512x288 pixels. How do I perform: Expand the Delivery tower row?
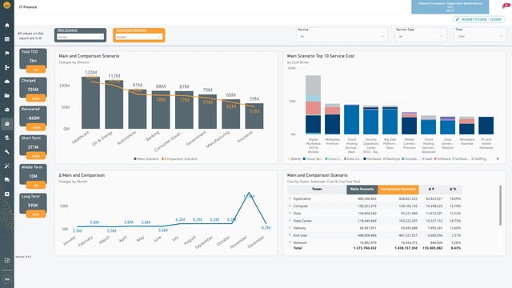[x=290, y=228]
